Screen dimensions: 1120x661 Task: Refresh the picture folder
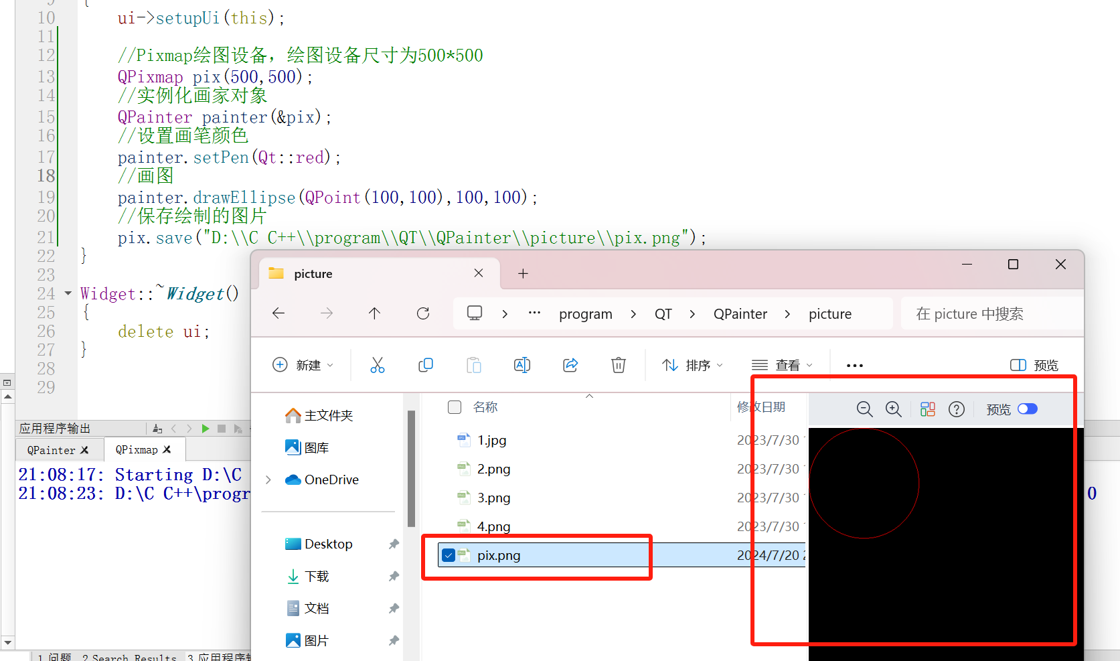tap(423, 313)
